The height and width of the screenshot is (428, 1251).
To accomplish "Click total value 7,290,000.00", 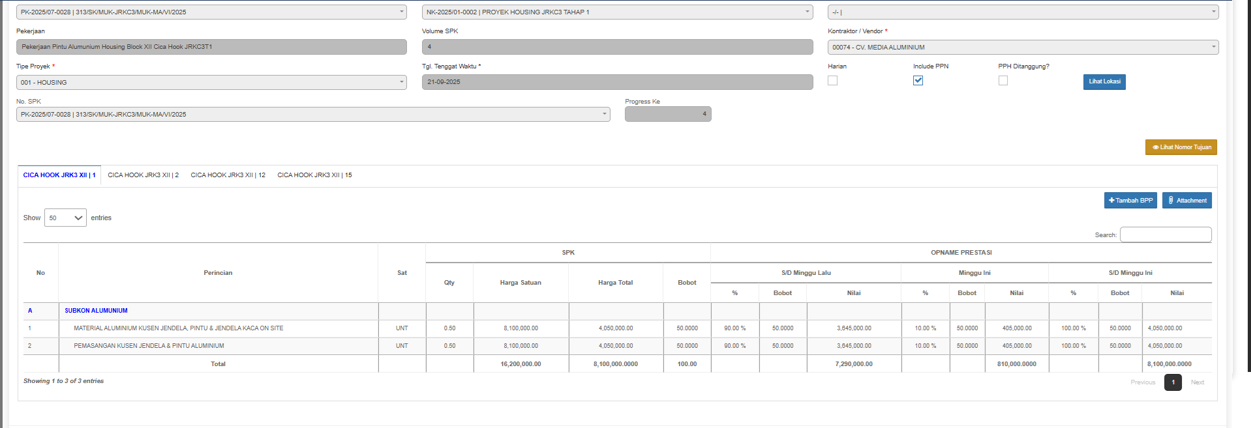I will tap(854, 364).
